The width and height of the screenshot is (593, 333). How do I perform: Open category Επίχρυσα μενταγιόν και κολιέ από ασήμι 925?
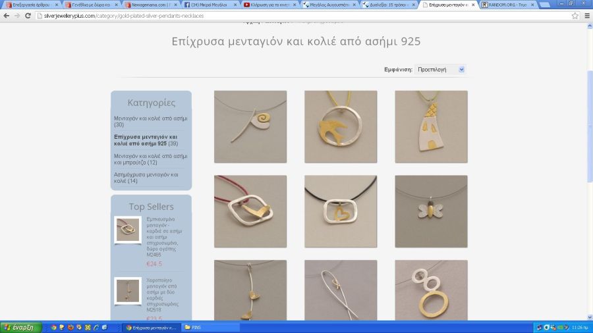click(x=146, y=140)
